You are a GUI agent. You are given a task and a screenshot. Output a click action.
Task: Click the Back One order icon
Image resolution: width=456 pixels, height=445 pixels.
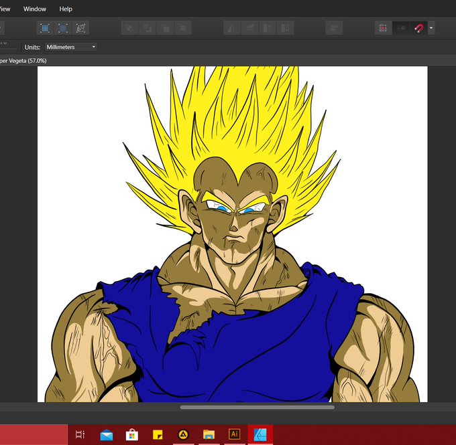[148, 28]
